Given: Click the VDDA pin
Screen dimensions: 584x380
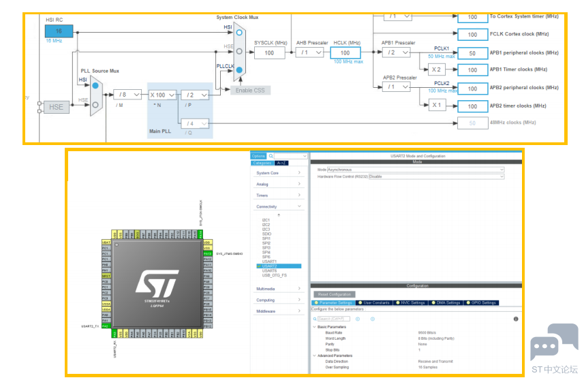Looking at the screenshot, I should coord(106,309).
